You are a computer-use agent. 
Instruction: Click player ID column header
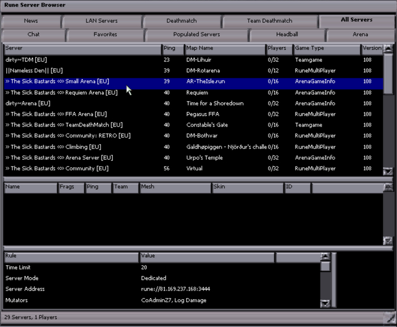tap(298, 188)
